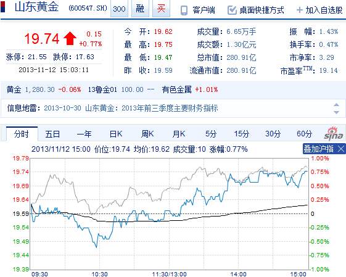Screen dimensions: 346x277
Task: Click the 成交量 6.65万手 value
Action: point(241,31)
